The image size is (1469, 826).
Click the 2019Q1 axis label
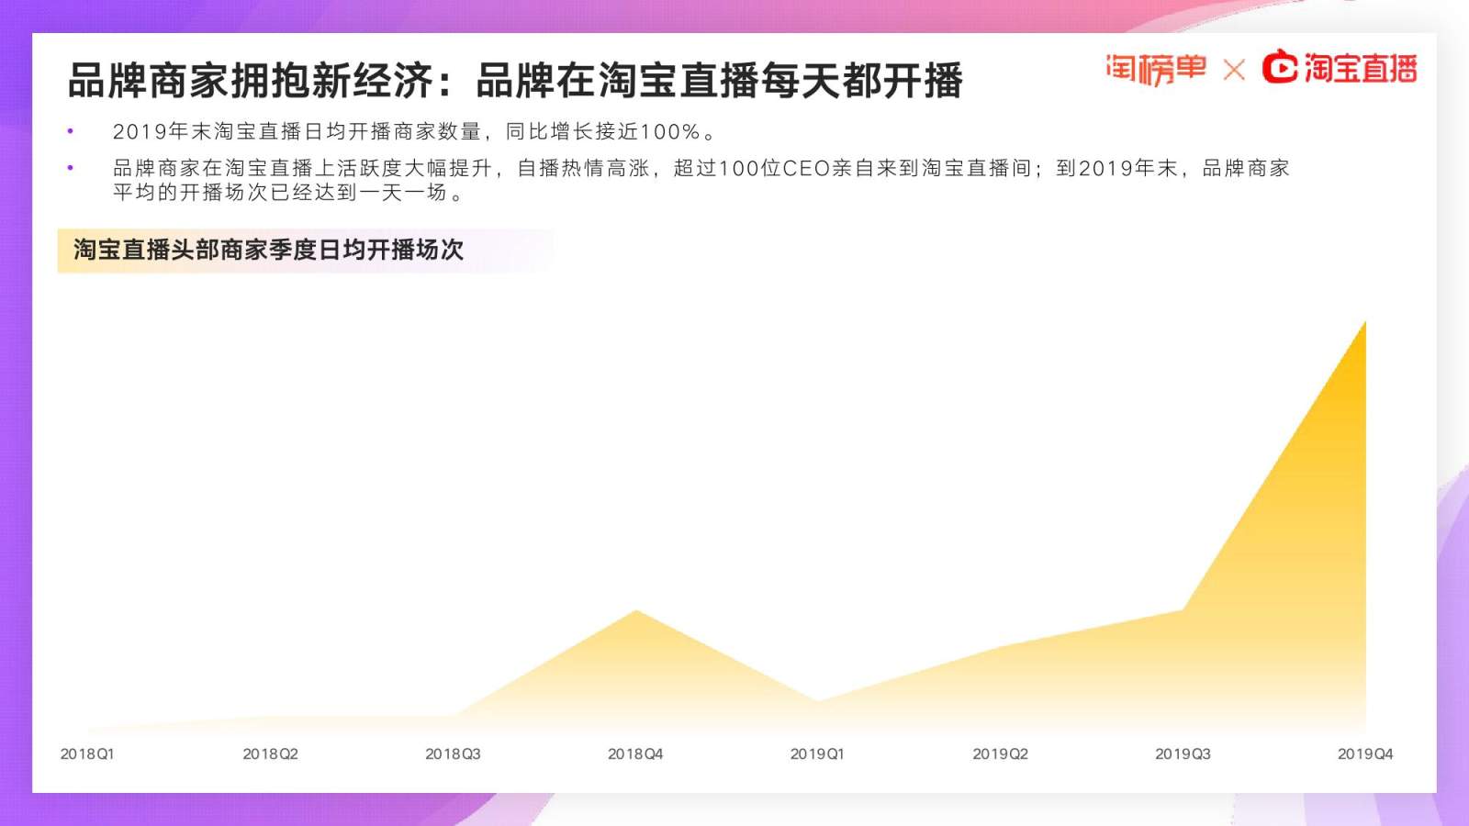point(817,753)
